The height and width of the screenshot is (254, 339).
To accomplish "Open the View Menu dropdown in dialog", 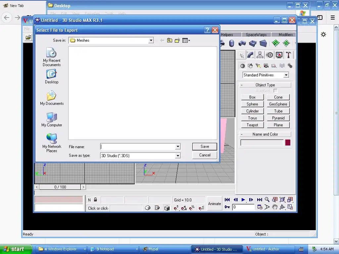I will pyautogui.click(x=186, y=40).
